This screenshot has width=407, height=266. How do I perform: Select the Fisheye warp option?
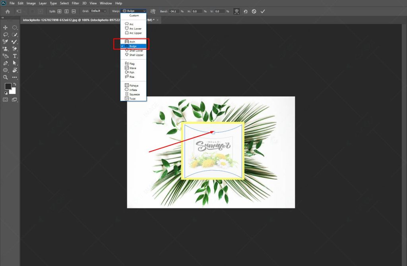133,85
